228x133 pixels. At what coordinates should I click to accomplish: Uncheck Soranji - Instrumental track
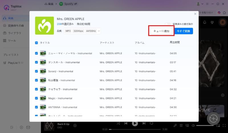tap(36, 71)
